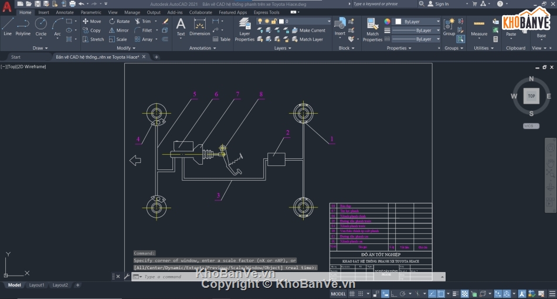The width and height of the screenshot is (557, 299).
Task: Expand the Block panel
Action: click(347, 48)
